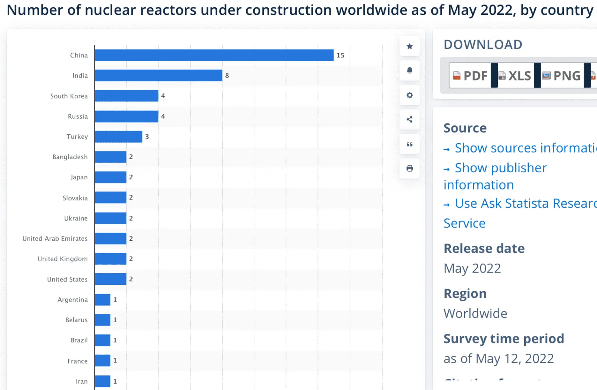597x390 pixels.
Task: Click the print icon
Action: [x=409, y=169]
